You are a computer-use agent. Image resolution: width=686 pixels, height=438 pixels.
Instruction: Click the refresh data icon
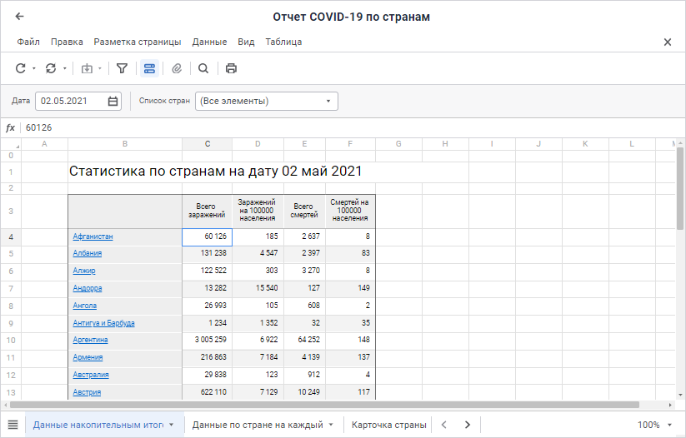(x=21, y=68)
